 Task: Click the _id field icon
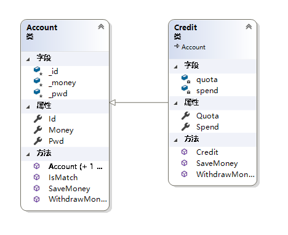(x=38, y=71)
